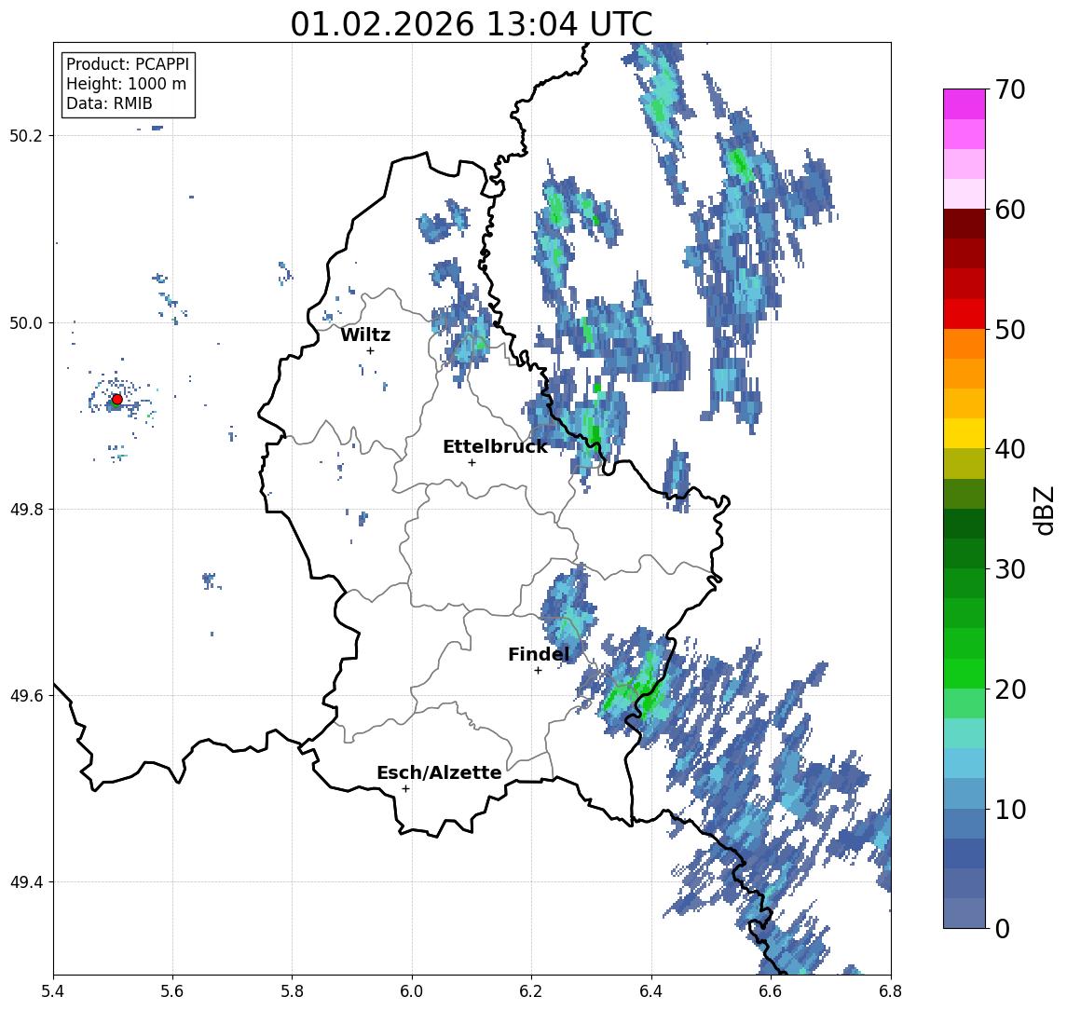Screen dimensions: 1067x1010
Task: Click the Data: RMIB line
Action: [x=109, y=103]
